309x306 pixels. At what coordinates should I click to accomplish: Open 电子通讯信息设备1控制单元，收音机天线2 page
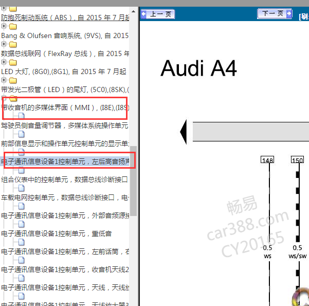65,269
